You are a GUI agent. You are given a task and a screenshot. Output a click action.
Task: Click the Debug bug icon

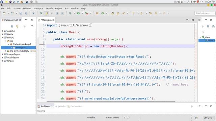(x=70, y=13)
